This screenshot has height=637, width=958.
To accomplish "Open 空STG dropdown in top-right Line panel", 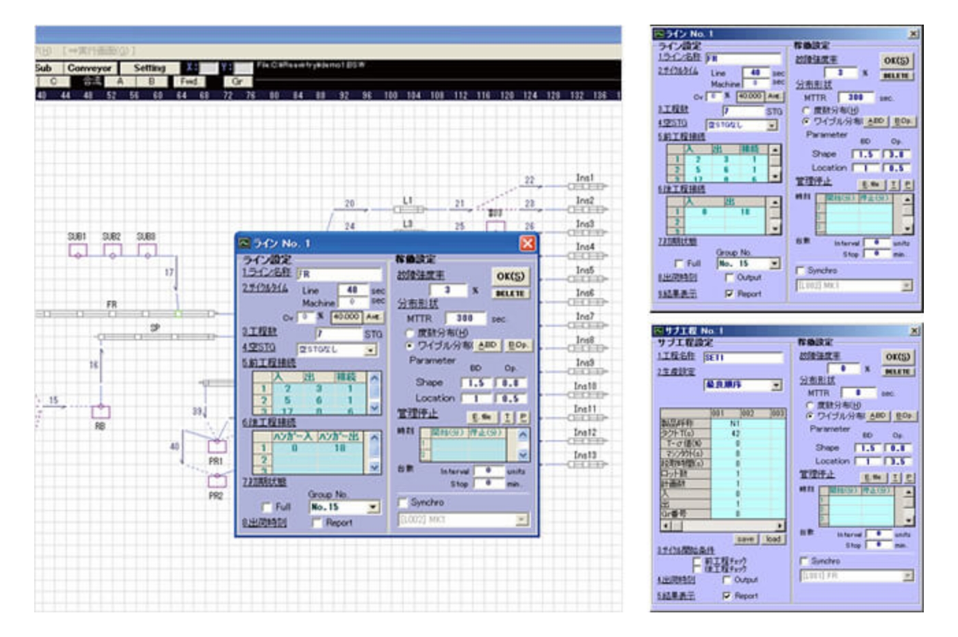I will click(772, 125).
